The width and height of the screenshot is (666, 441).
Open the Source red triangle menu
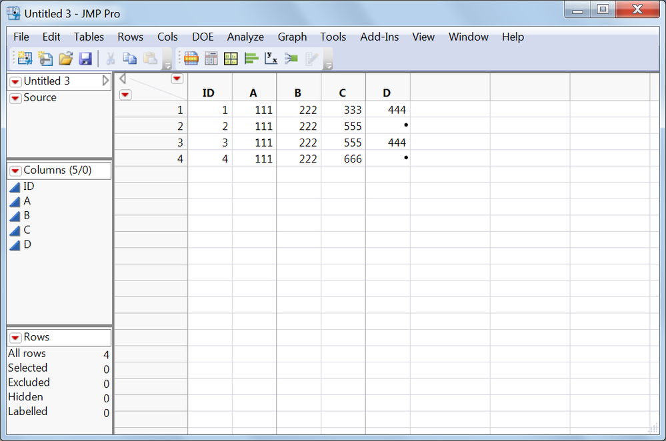point(15,98)
